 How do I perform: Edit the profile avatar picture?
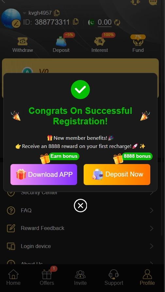pos(16,24)
